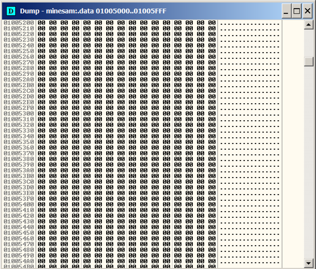
Task: Select address 01005210
Action: coord(19,28)
